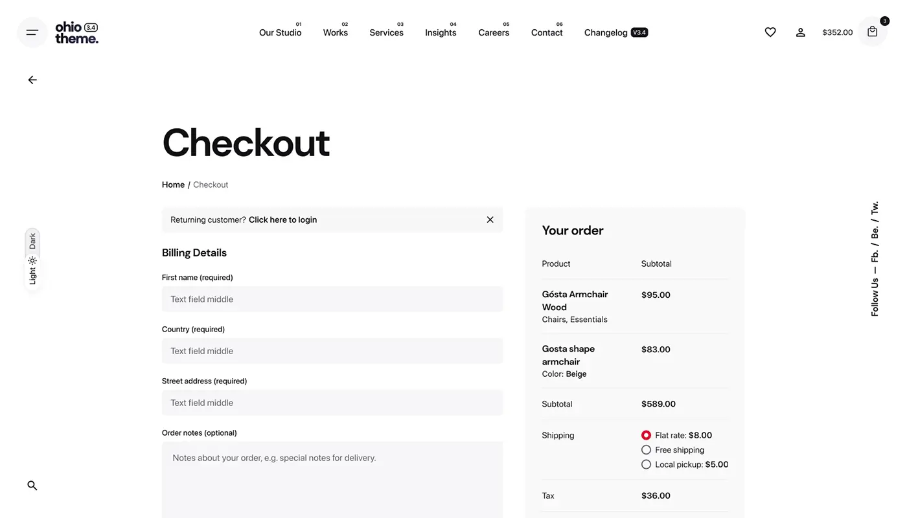Select Flat rate shipping option

point(646,435)
